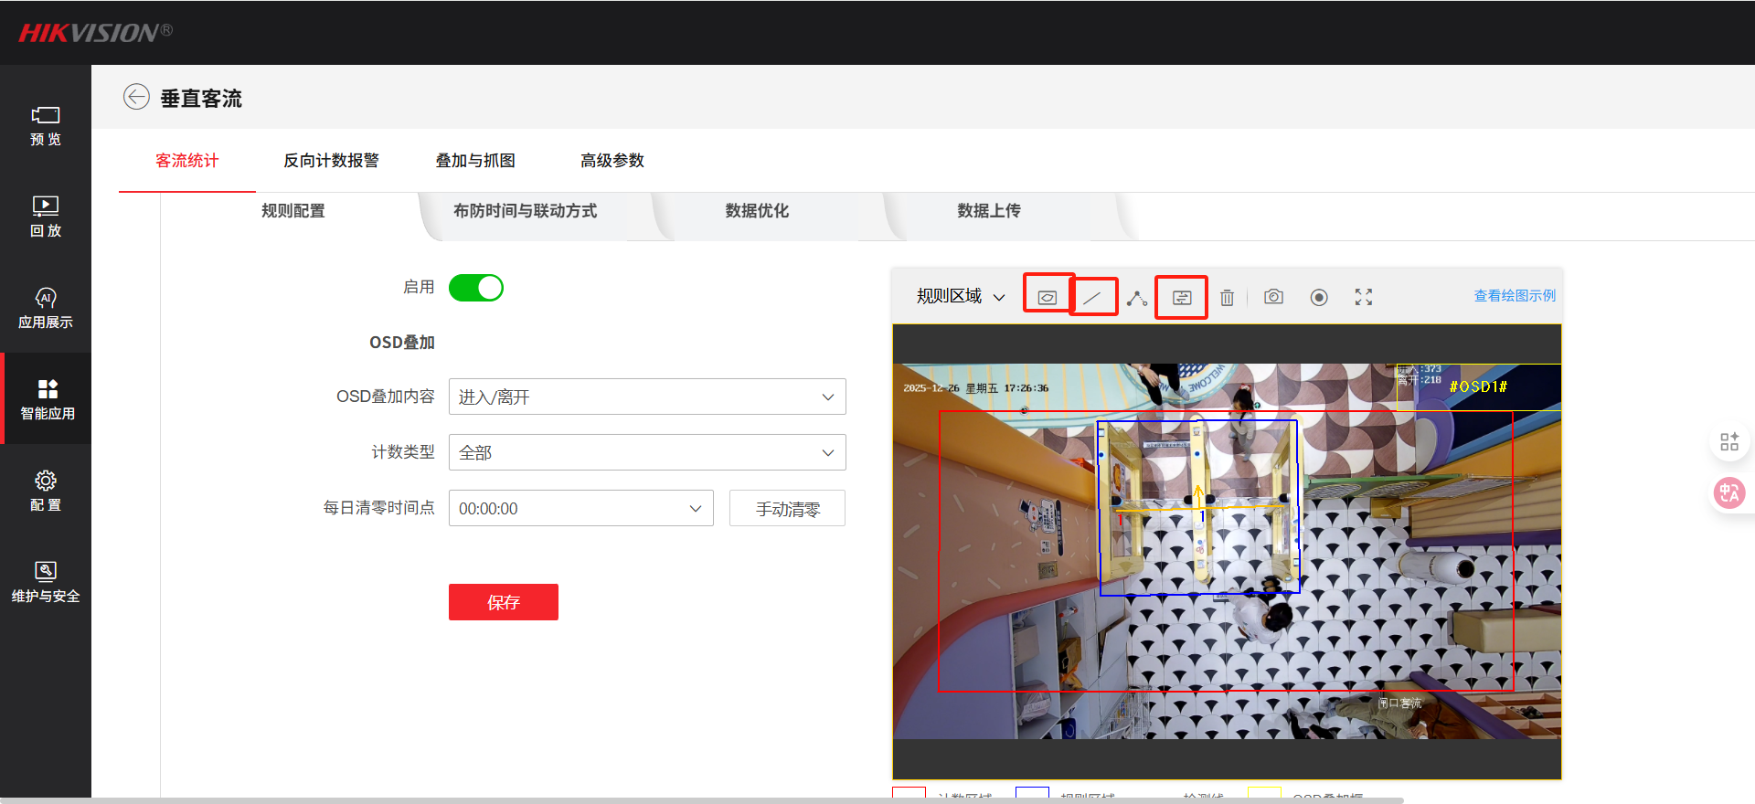This screenshot has height=804, width=1755.
Task: Click the direction switch icon in toolbar
Action: pyautogui.click(x=1181, y=298)
